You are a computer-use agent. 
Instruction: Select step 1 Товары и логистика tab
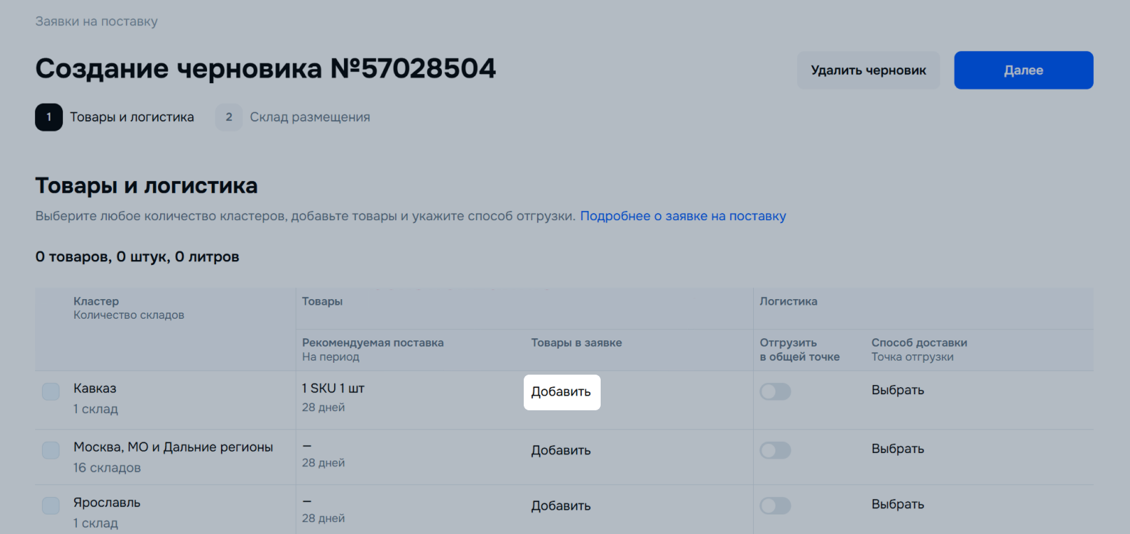pyautogui.click(x=115, y=117)
